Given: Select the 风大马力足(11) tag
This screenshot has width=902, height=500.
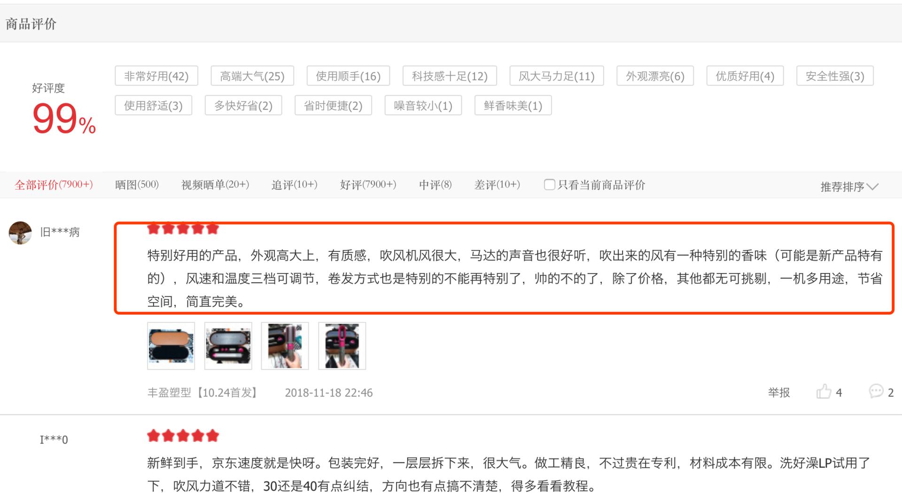Looking at the screenshot, I should click(x=555, y=76).
